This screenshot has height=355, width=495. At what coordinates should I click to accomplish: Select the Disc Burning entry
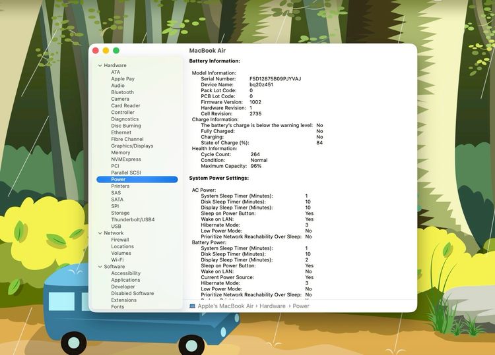tap(126, 126)
